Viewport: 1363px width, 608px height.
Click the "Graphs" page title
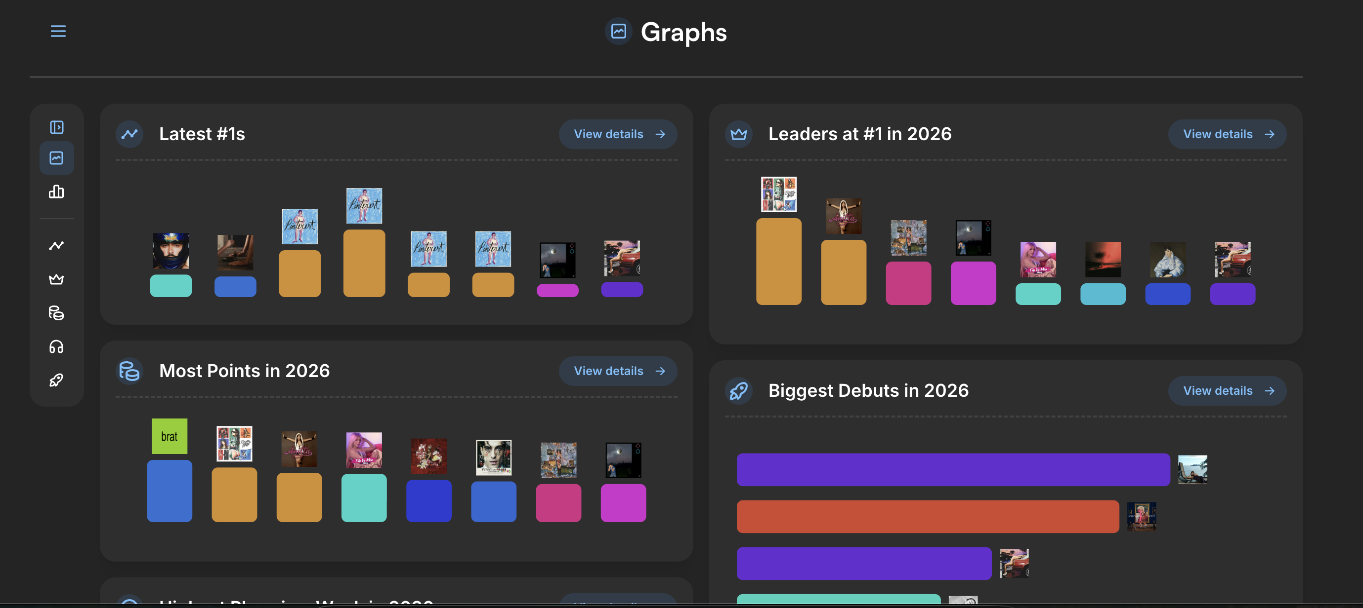pos(683,32)
